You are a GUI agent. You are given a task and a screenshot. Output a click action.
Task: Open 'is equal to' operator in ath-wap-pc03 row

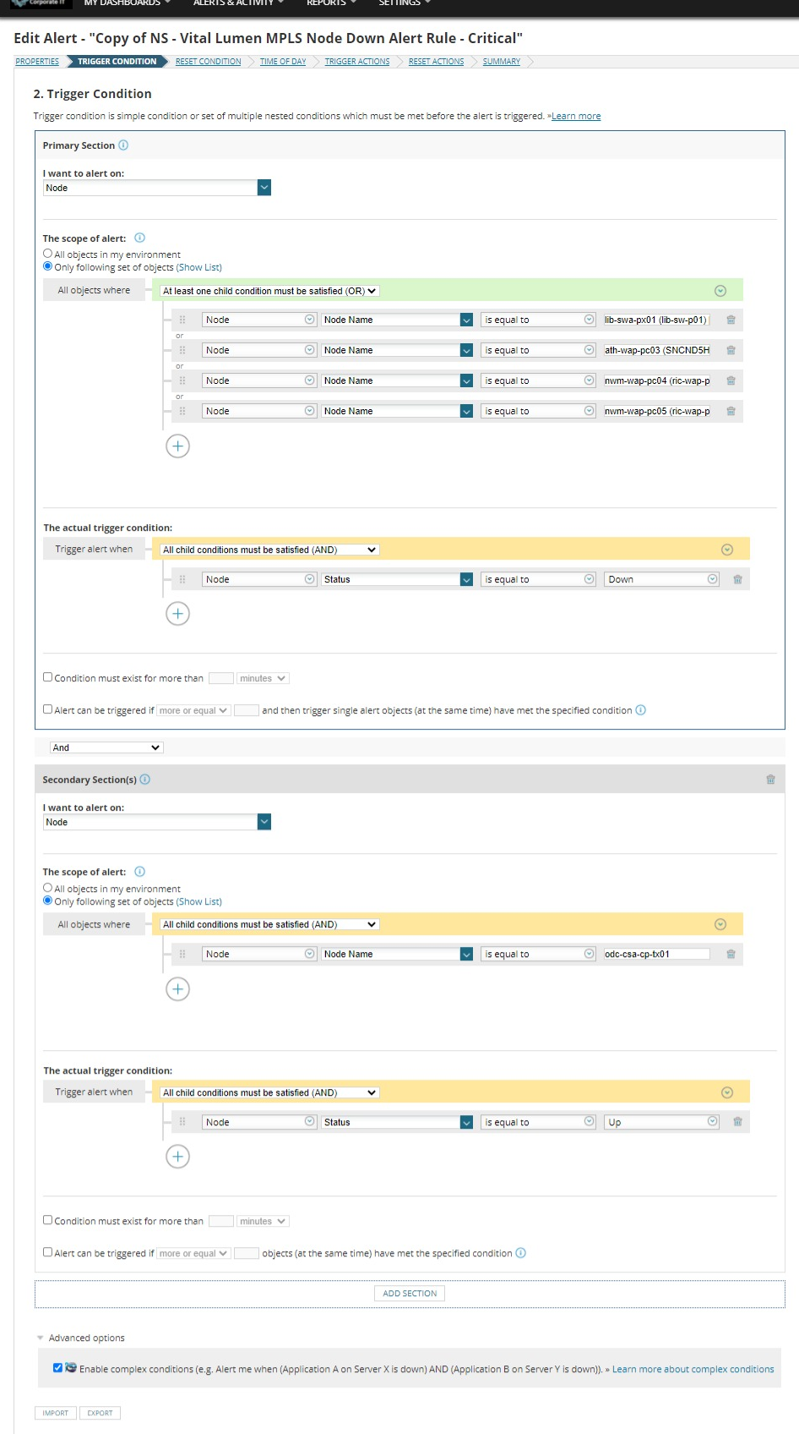[539, 350]
